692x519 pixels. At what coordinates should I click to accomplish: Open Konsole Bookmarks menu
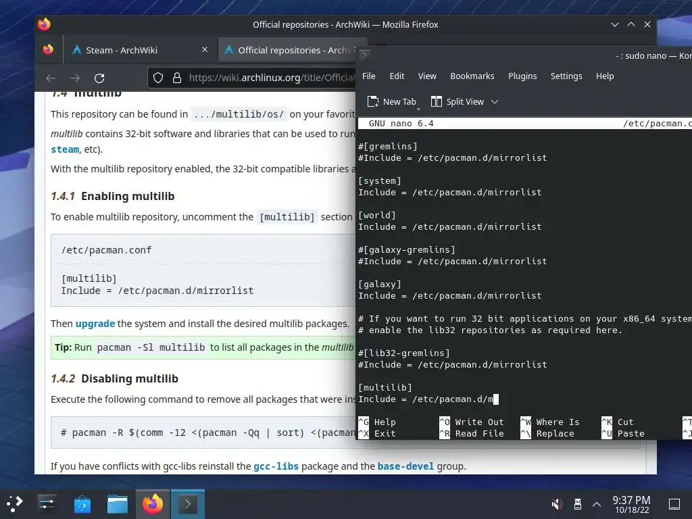click(x=472, y=76)
